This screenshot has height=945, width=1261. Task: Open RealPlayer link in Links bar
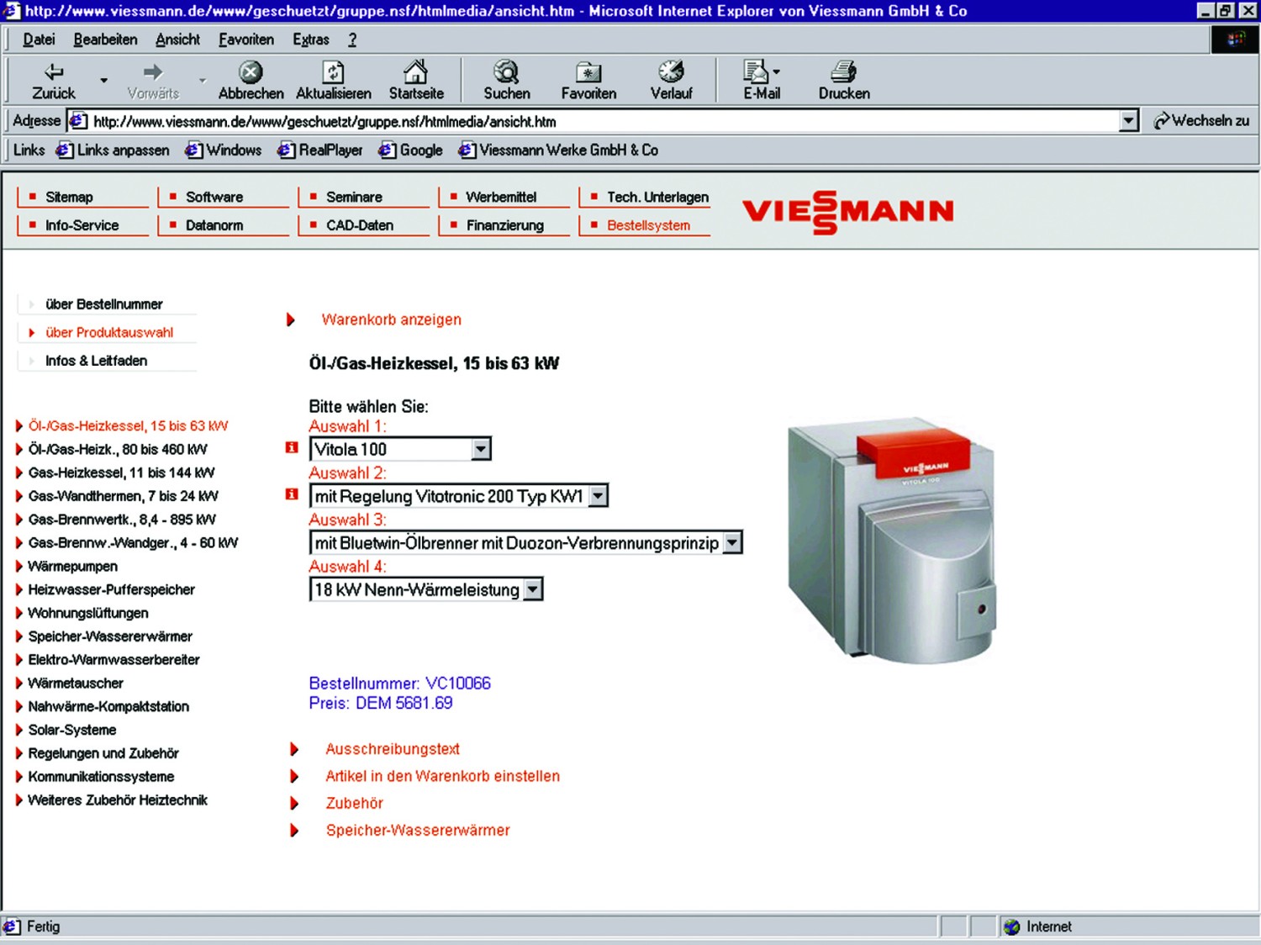click(320, 150)
